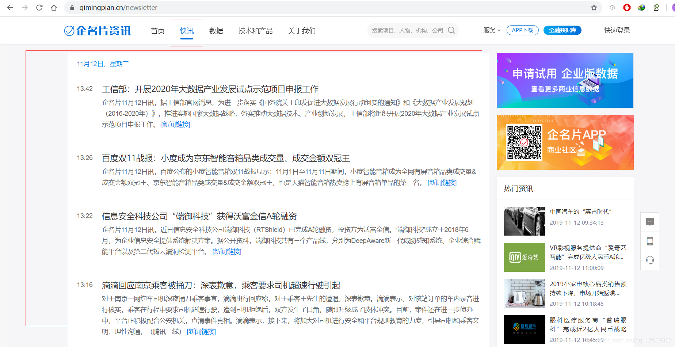Switch to the 快讯 tab
675x347 pixels.
coord(186,31)
